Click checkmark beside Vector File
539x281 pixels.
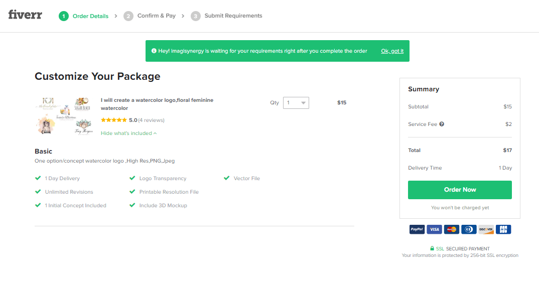pos(226,178)
